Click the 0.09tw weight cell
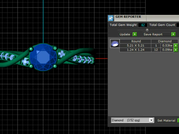The image size is (179, 134). pos(167,50)
